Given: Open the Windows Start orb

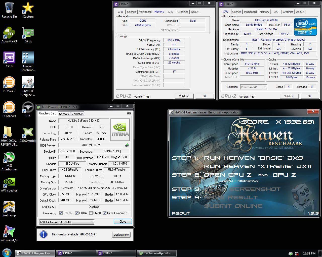Looking at the screenshot, I should point(7,253).
